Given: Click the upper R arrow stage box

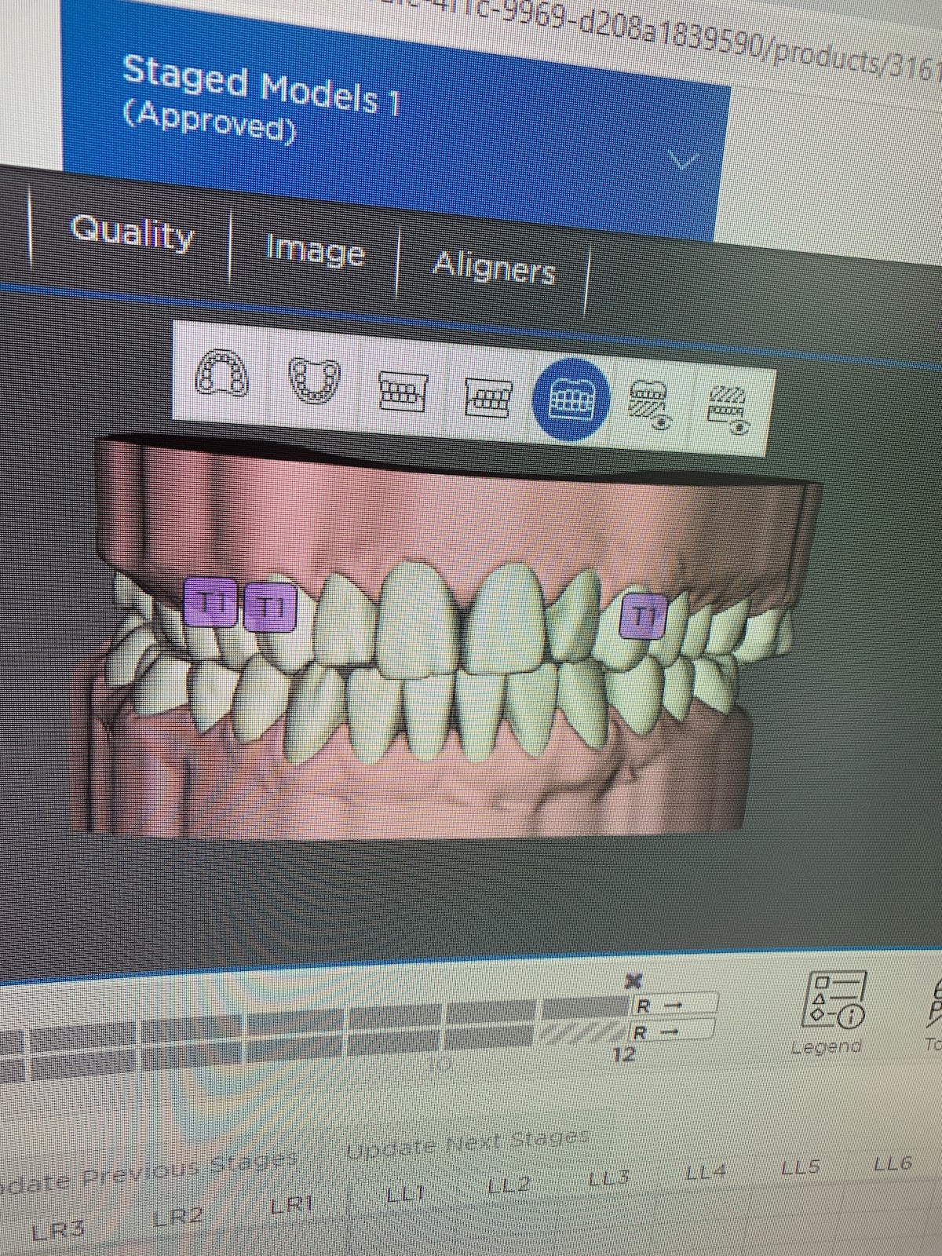Looking at the screenshot, I should [675, 1005].
